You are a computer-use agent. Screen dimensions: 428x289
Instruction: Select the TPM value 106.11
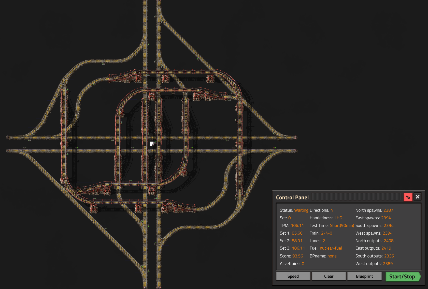[297, 226]
